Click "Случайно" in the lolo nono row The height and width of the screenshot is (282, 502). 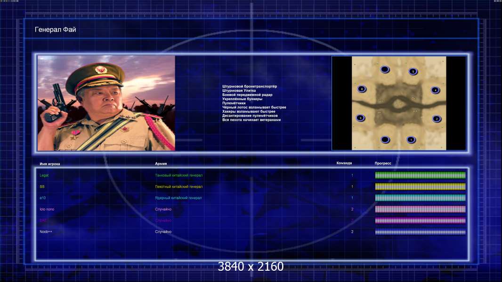[x=163, y=209]
